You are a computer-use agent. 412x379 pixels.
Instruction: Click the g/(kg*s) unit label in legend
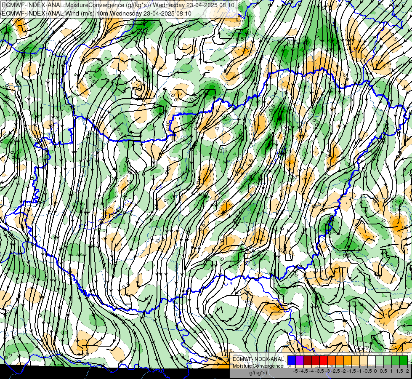coord(258,373)
